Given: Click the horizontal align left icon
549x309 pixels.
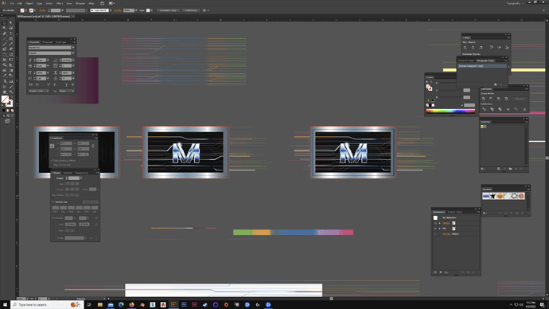Looking at the screenshot, I should 465,47.
